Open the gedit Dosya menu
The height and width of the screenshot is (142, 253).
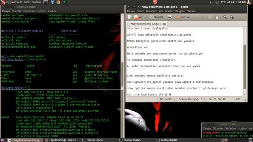click(x=131, y=11)
